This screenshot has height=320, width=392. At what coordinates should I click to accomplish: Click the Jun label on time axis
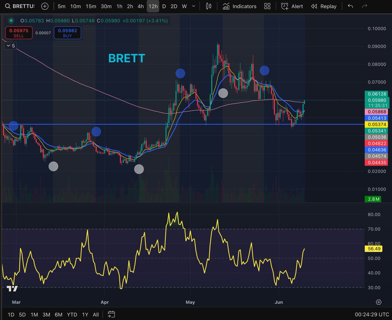279,302
